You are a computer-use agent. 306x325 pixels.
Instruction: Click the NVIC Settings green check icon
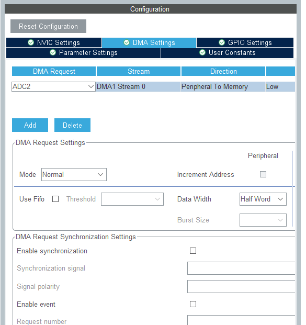(31, 42)
